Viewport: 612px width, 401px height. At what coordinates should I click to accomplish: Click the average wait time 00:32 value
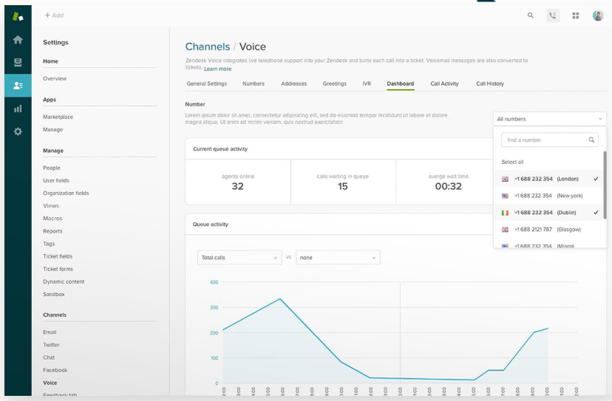tap(448, 186)
